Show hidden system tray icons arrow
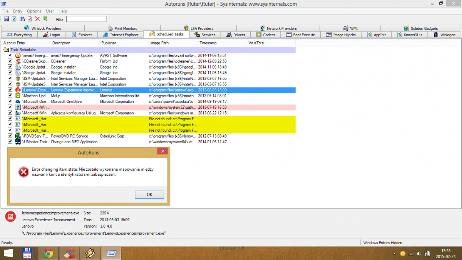Image resolution: width=462 pixels, height=260 pixels. click(x=395, y=253)
